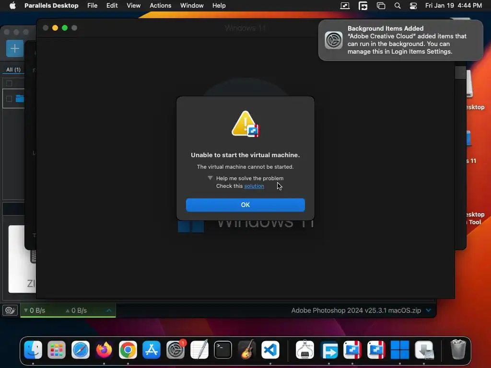This screenshot has height=368, width=491.
Task: Click the Adobe Photoshop 2024 zip file name
Action: click(356, 310)
